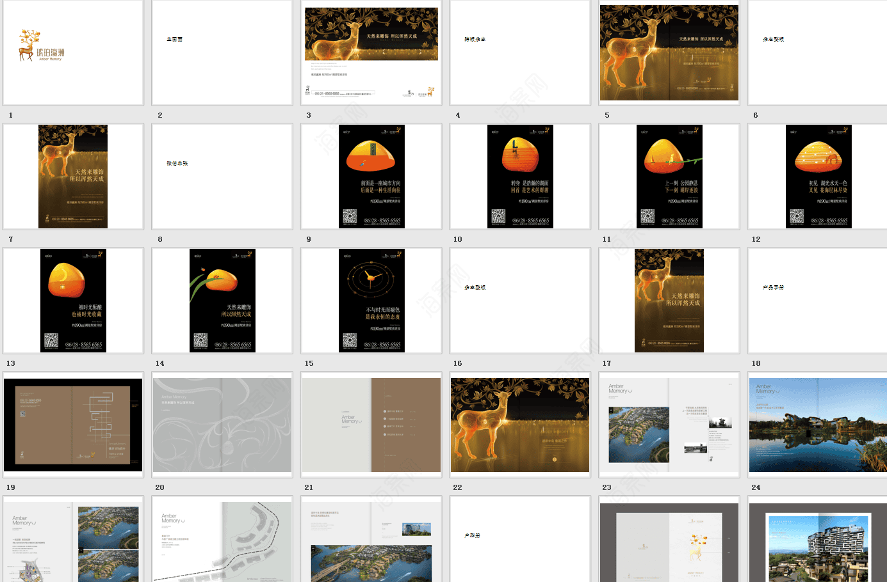Open slide 24 lakeside reflection panorama thumbnail
887x582 pixels.
818,425
